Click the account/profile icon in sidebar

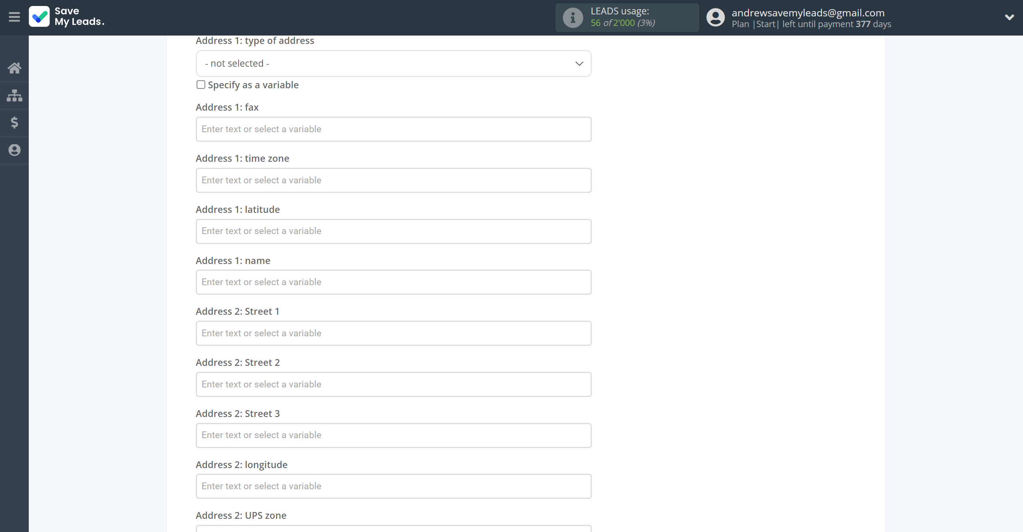point(14,150)
